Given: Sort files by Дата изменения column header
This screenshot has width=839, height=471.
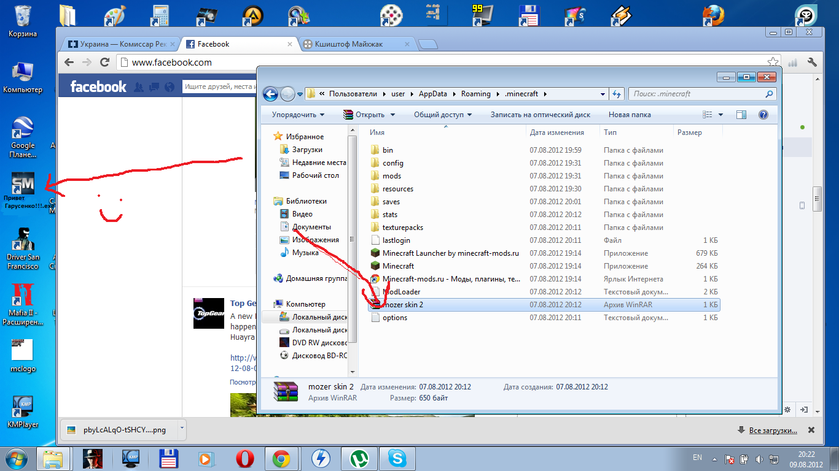Looking at the screenshot, I should (x=563, y=132).
